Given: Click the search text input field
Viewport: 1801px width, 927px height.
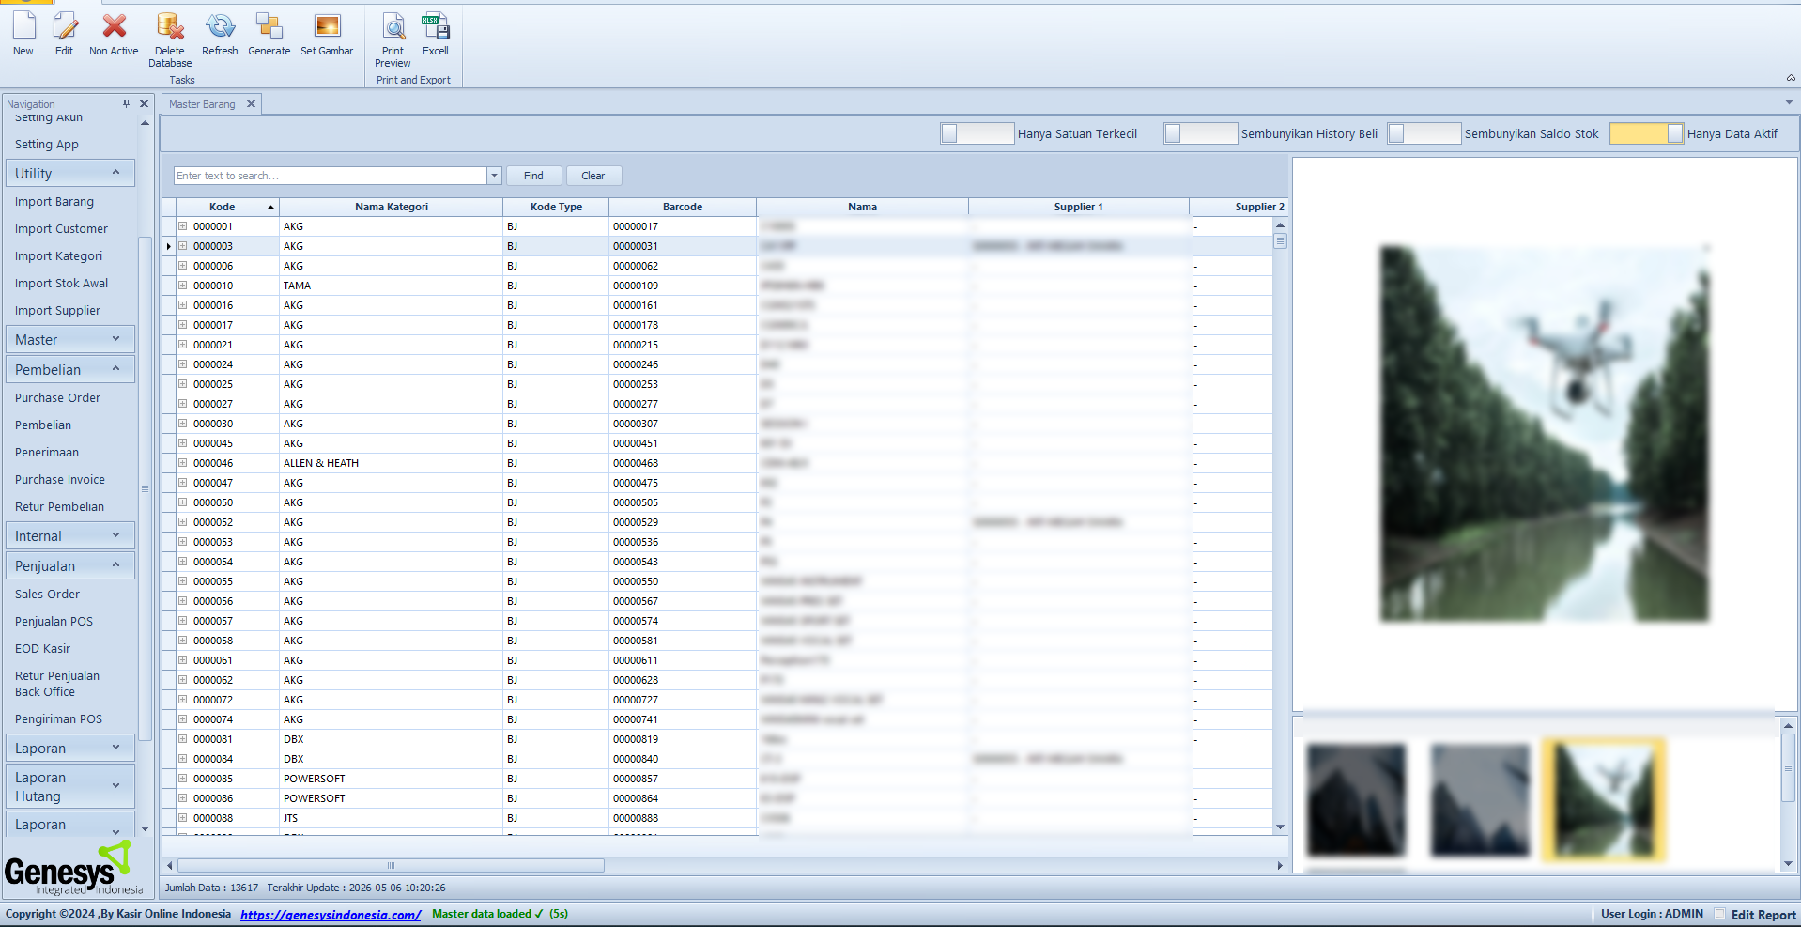Looking at the screenshot, I should click(x=331, y=176).
